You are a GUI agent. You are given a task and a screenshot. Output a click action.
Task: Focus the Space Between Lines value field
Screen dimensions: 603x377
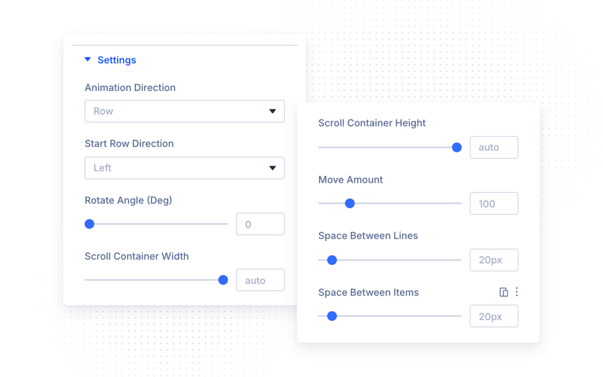pos(494,260)
